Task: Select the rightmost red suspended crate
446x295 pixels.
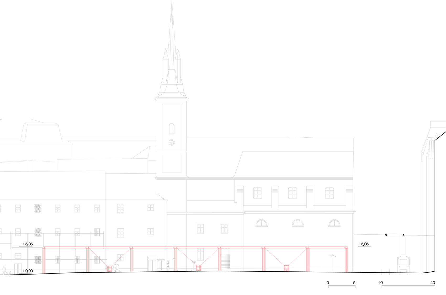Action: click(286, 268)
